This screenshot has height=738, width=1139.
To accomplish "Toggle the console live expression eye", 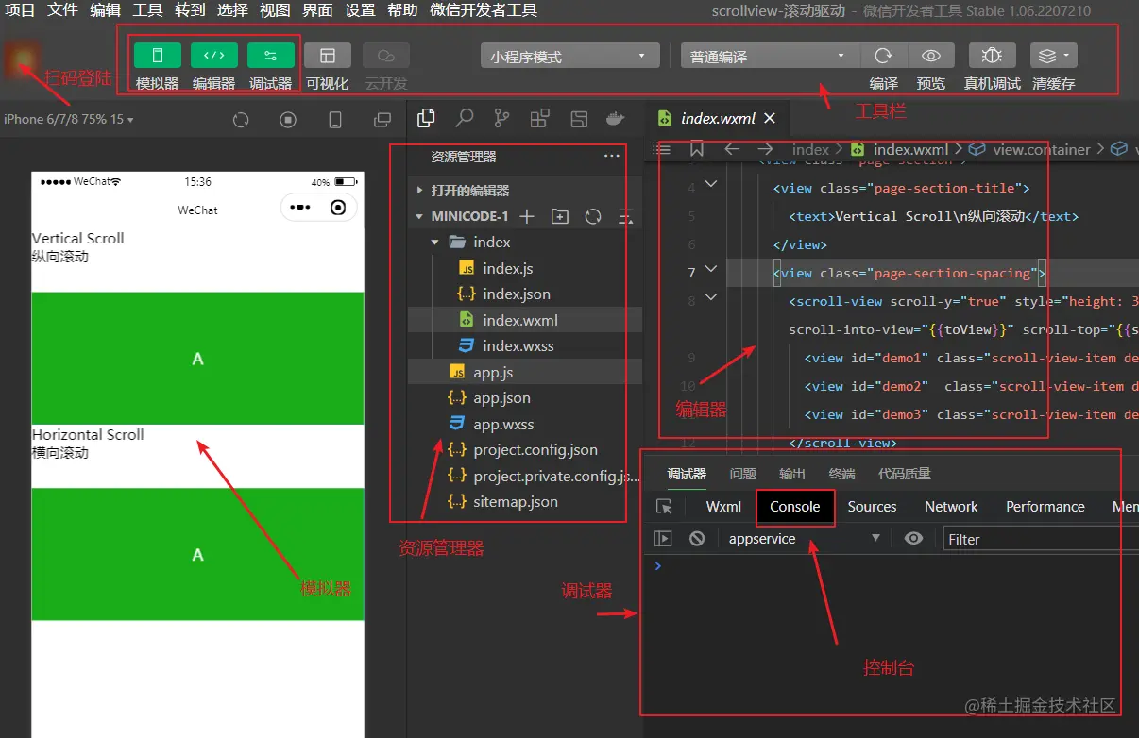I will 913,539.
